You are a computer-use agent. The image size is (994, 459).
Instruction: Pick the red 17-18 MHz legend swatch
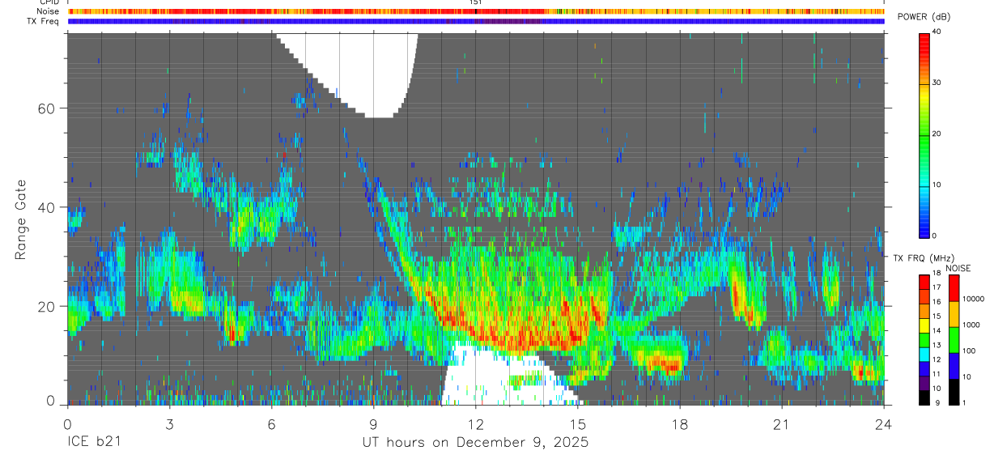coord(924,282)
